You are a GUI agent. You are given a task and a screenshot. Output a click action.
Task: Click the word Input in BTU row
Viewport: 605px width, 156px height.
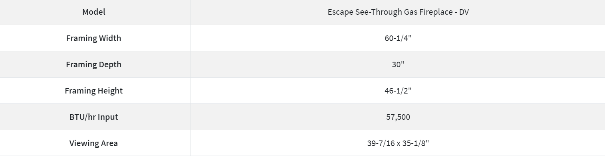point(108,117)
